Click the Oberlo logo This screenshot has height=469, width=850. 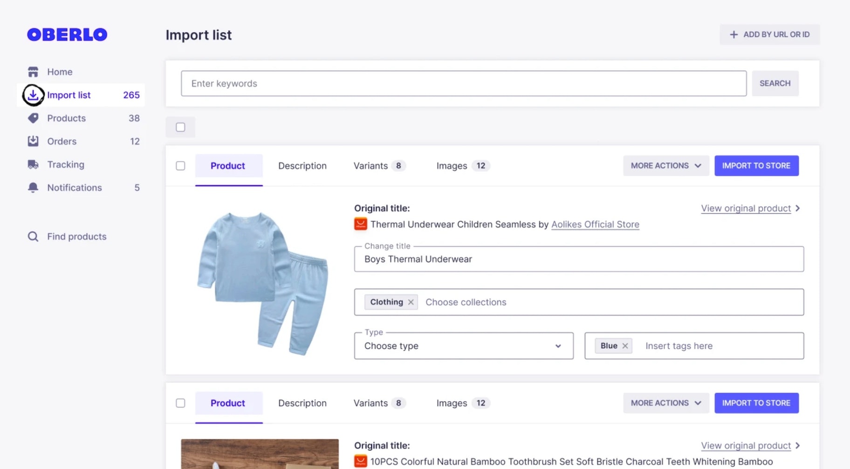(x=67, y=34)
